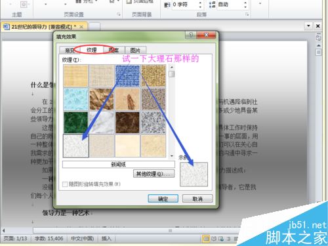Image resolution: width=328 pixels, height=246 pixels.
Task: Open help from the dialog's question mark
Action: [x=191, y=35]
